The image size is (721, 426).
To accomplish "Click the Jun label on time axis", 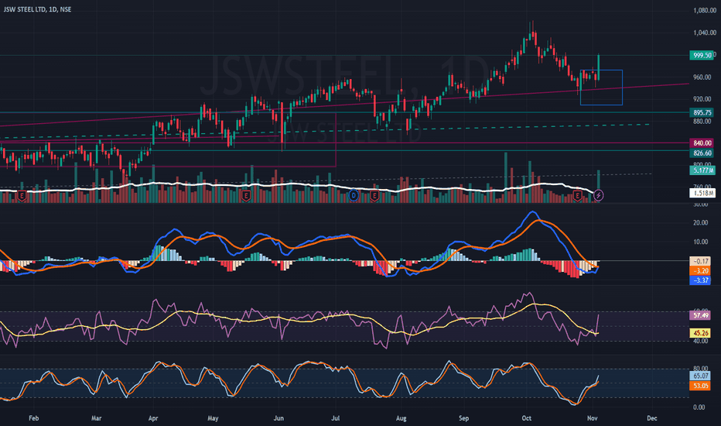I will [278, 418].
